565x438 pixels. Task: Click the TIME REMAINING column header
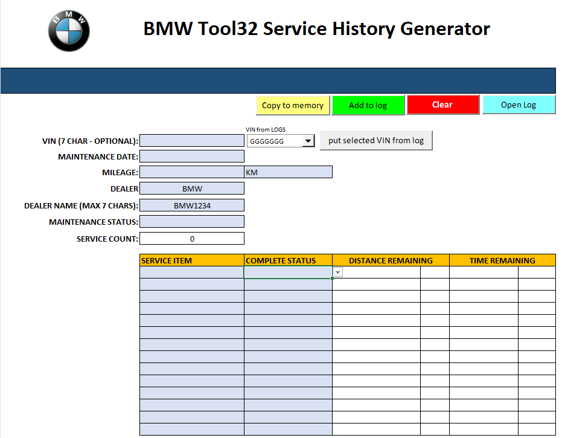(502, 260)
